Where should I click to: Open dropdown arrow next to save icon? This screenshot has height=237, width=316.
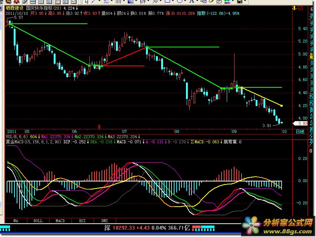click(245, 1)
